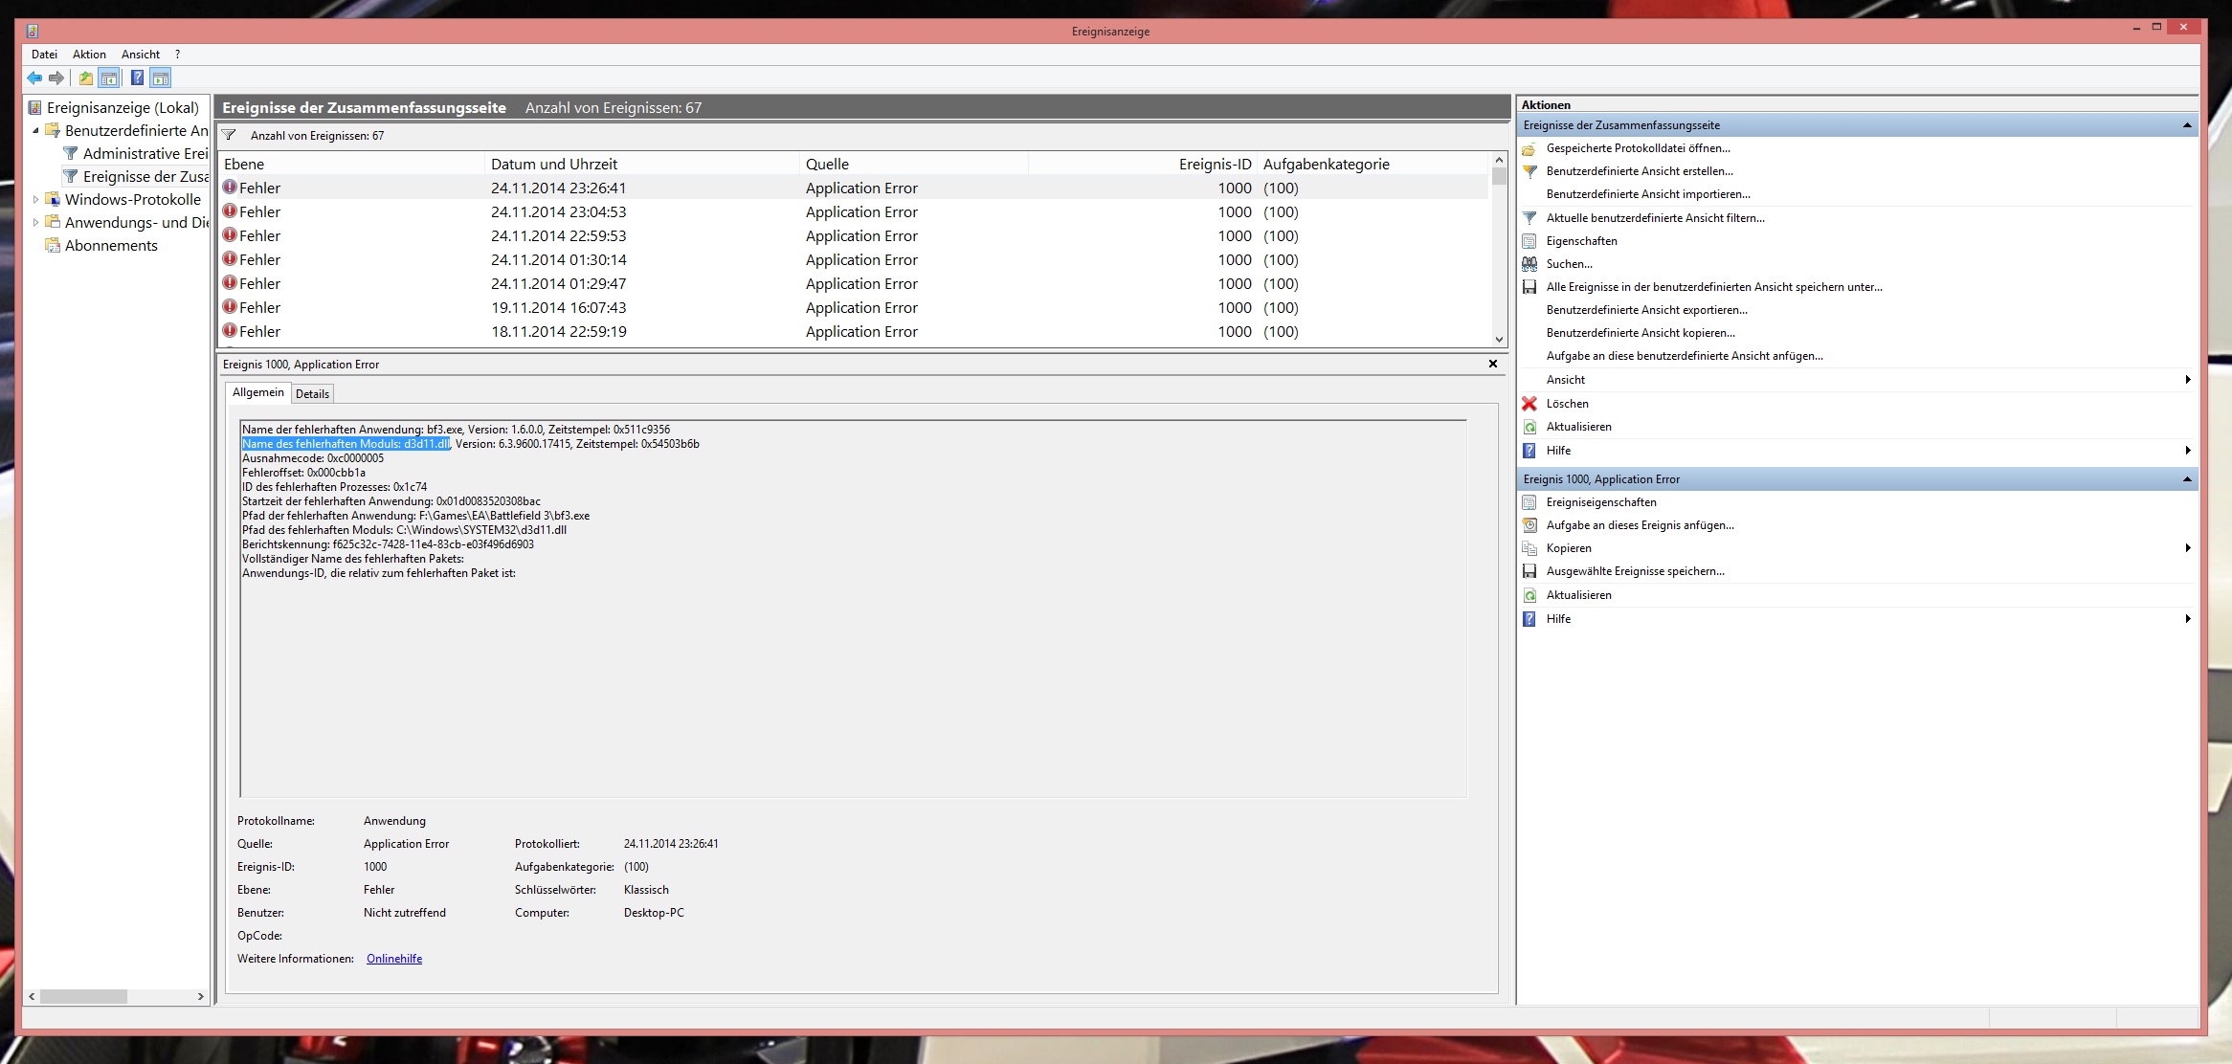Click the red Löschen X icon

1529,404
